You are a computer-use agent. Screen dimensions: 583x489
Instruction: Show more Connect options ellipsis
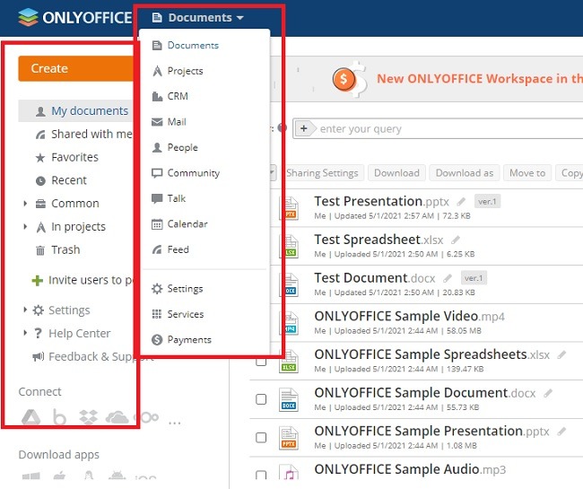point(174,423)
